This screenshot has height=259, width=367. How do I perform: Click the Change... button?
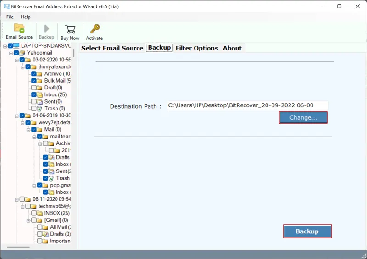pyautogui.click(x=303, y=118)
